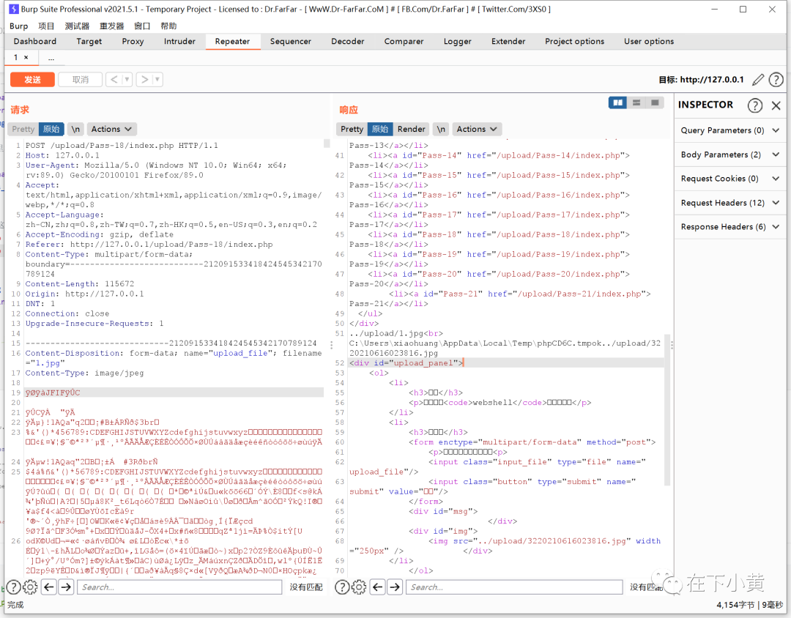Viewport: 791px width, 618px height.
Task: Go to previous match in response search
Action: [379, 587]
